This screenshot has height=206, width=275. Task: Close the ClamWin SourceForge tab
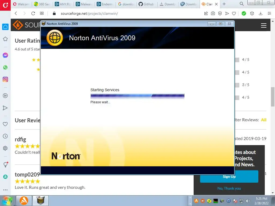pyautogui.click(x=216, y=4)
